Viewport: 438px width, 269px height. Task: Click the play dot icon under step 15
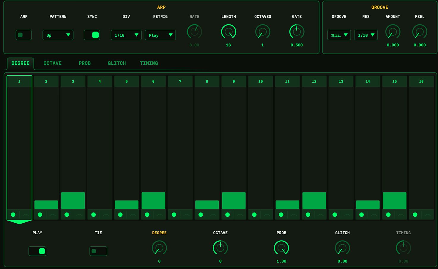point(388,215)
